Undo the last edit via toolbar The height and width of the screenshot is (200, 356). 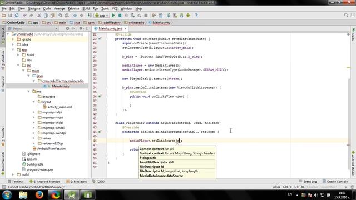tap(24, 16)
